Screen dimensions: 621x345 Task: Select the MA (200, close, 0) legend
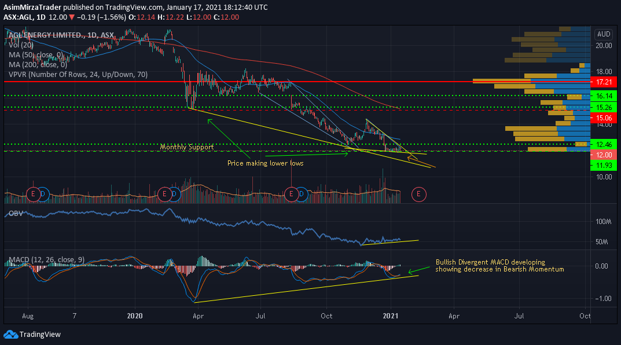click(x=38, y=65)
